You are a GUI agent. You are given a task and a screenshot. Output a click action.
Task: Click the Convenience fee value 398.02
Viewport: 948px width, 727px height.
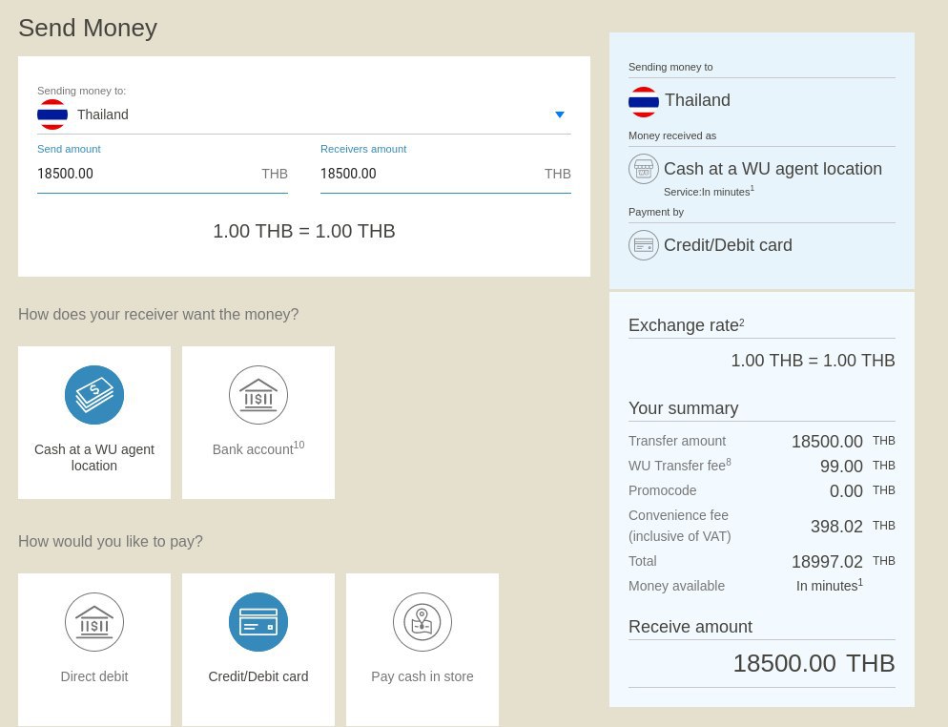836,527
